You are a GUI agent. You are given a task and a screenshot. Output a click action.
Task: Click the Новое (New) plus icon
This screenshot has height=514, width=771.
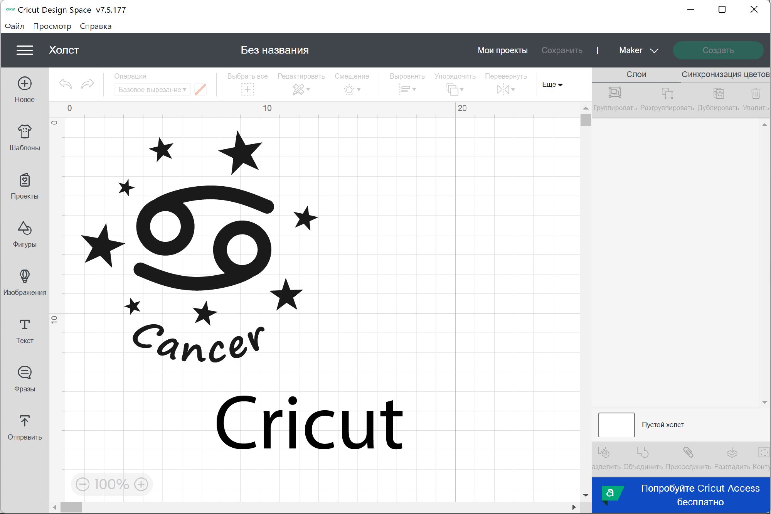pyautogui.click(x=25, y=83)
